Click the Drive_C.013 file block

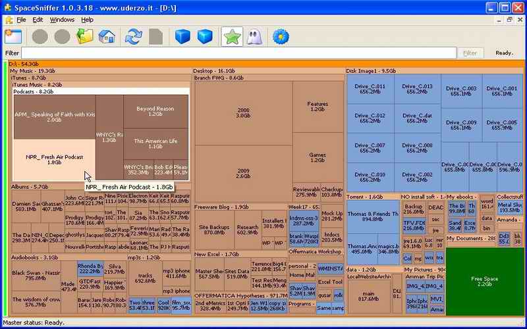point(417,89)
